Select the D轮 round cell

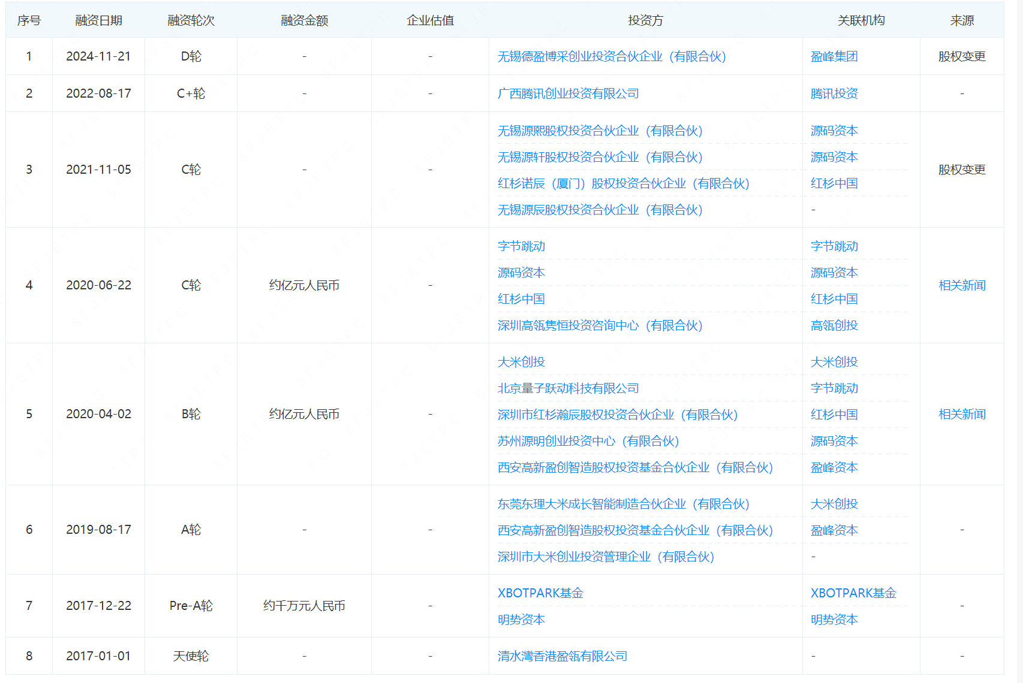point(191,56)
